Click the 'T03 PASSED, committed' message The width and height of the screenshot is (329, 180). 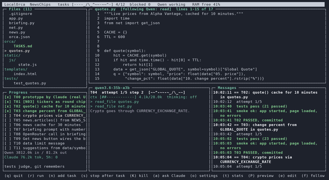(x=248, y=152)
